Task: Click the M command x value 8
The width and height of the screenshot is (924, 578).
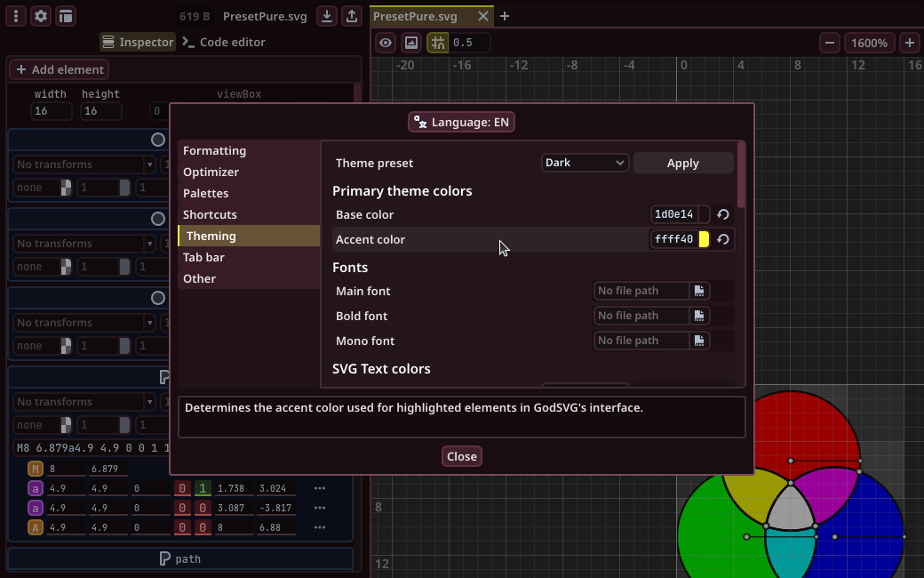Action: [66, 469]
